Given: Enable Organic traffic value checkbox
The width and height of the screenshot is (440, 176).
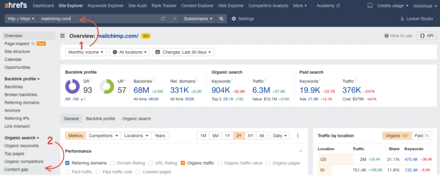Looking at the screenshot, I should coord(220,163).
